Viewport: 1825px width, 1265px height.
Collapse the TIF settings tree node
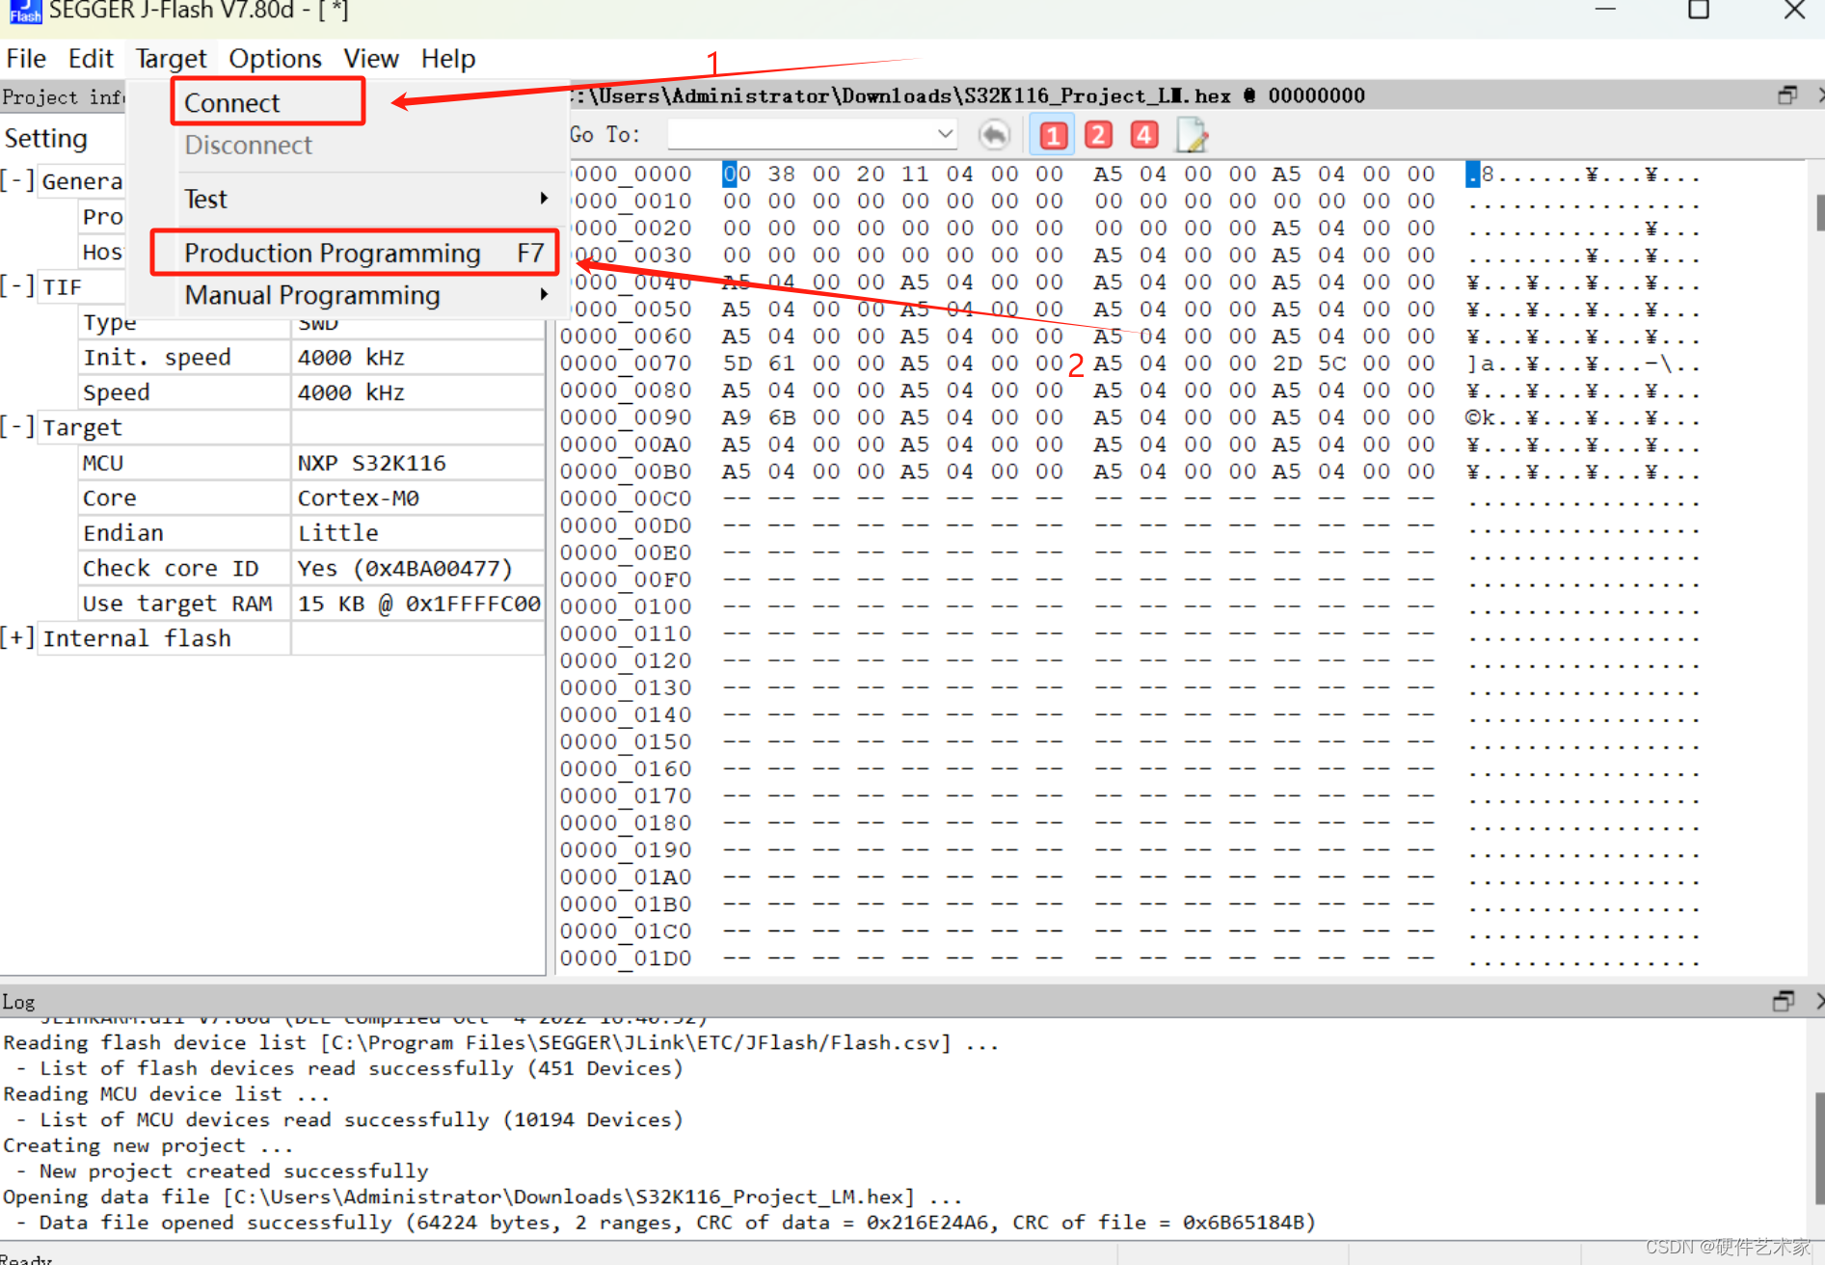pos(17,285)
